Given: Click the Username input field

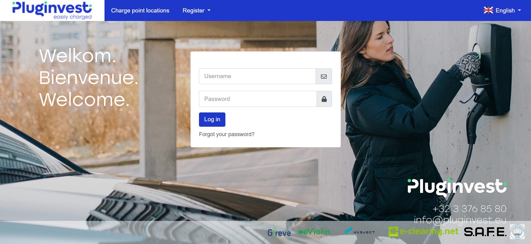Looking at the screenshot, I should point(257,76).
